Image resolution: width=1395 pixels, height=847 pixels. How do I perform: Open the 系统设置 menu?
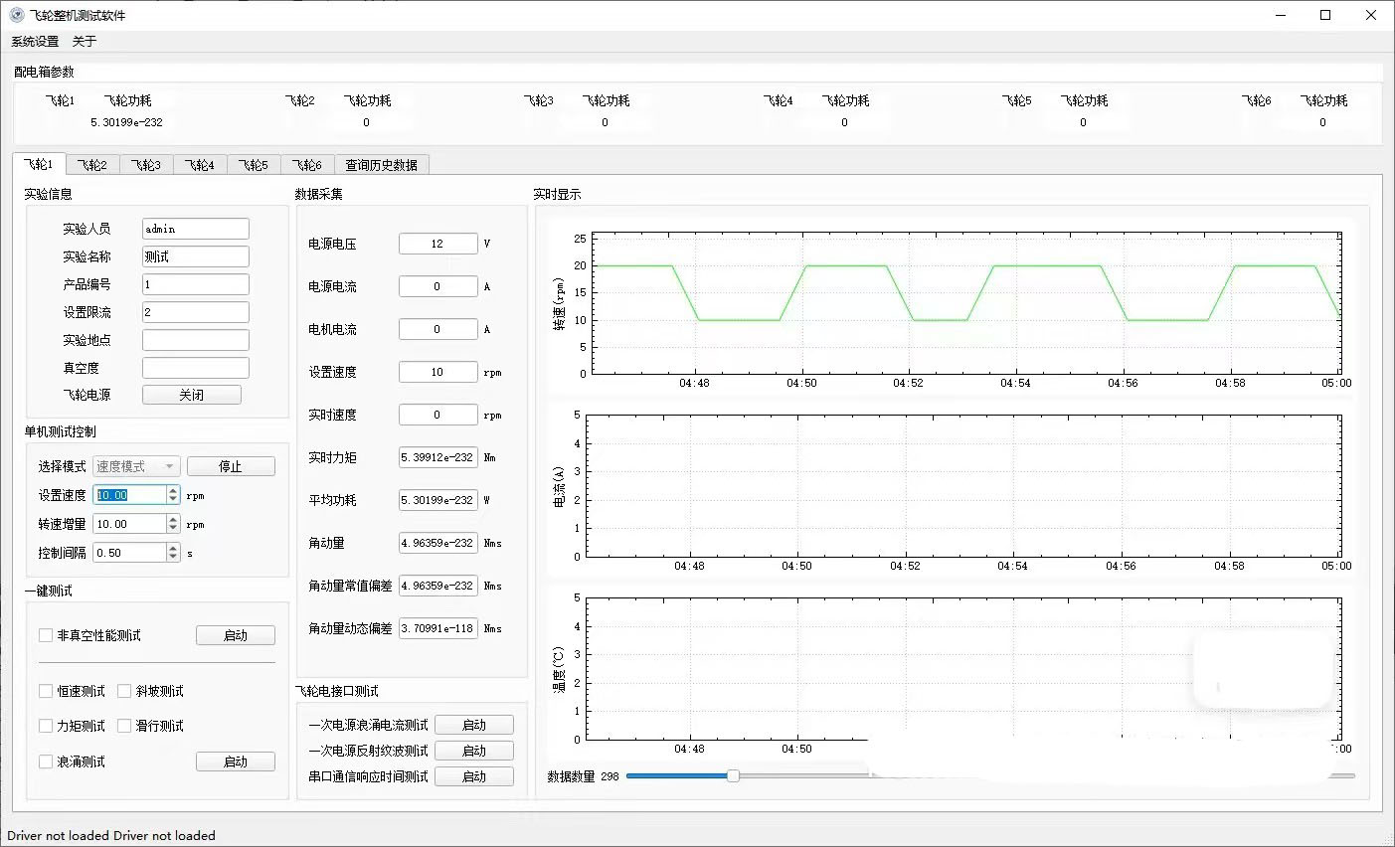pyautogui.click(x=35, y=41)
